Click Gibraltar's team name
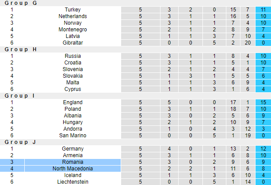The image size is (271, 185). coord(73,43)
